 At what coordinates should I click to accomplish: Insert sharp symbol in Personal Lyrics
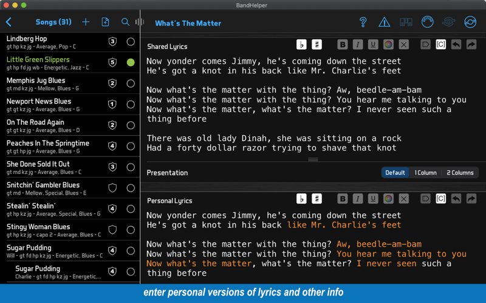(317, 199)
